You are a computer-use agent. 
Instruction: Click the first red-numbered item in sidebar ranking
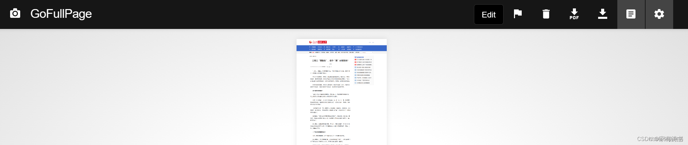(364, 60)
